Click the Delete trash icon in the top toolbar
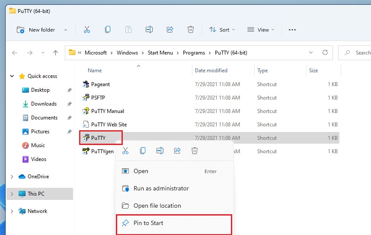 coord(191,29)
